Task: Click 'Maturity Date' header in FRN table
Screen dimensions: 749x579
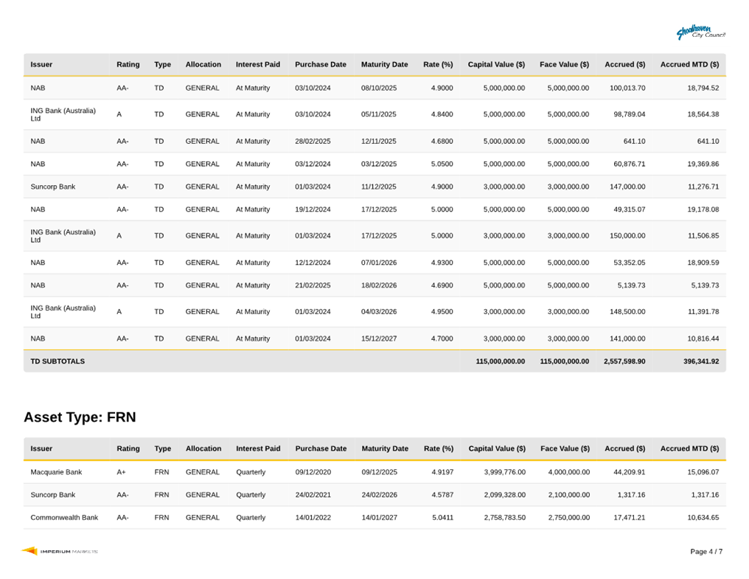Action: [385, 448]
